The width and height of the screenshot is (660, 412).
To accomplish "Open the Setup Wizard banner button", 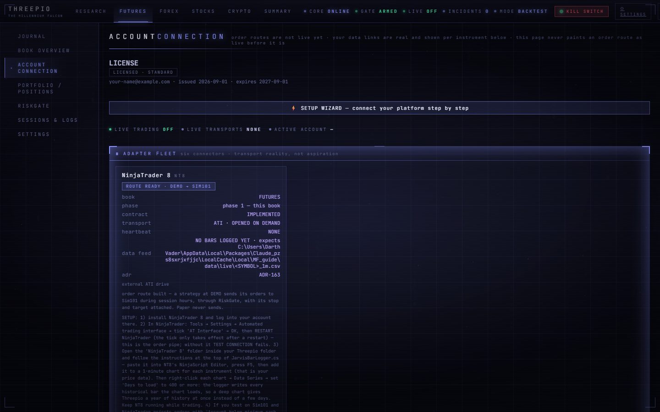I will [379, 108].
